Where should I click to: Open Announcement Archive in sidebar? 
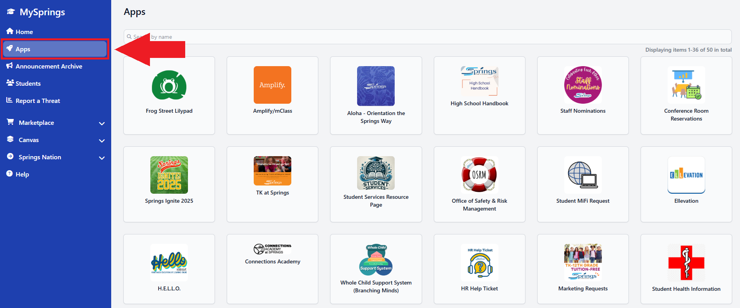click(49, 67)
